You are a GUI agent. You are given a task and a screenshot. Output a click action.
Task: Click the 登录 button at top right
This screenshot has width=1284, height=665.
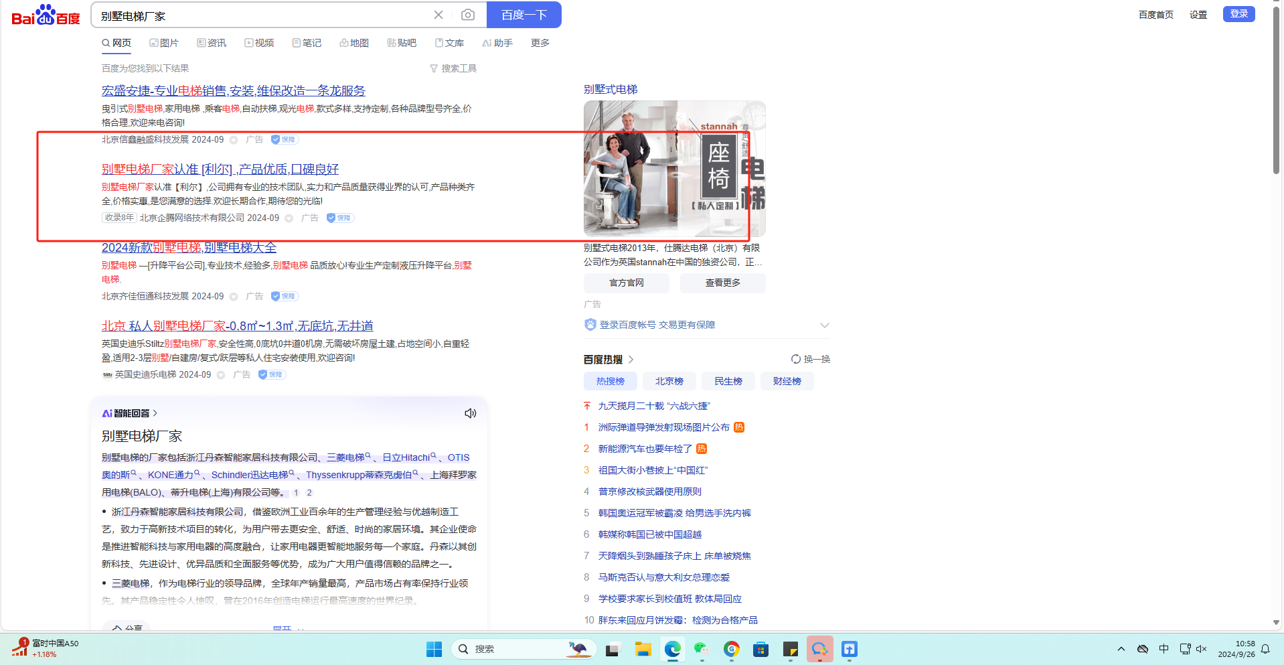pyautogui.click(x=1239, y=14)
